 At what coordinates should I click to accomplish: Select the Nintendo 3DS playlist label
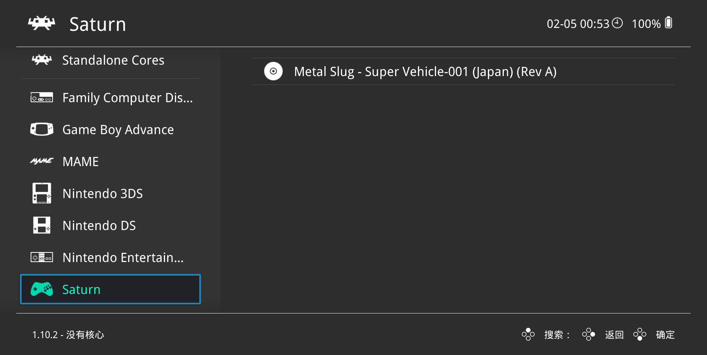click(102, 194)
